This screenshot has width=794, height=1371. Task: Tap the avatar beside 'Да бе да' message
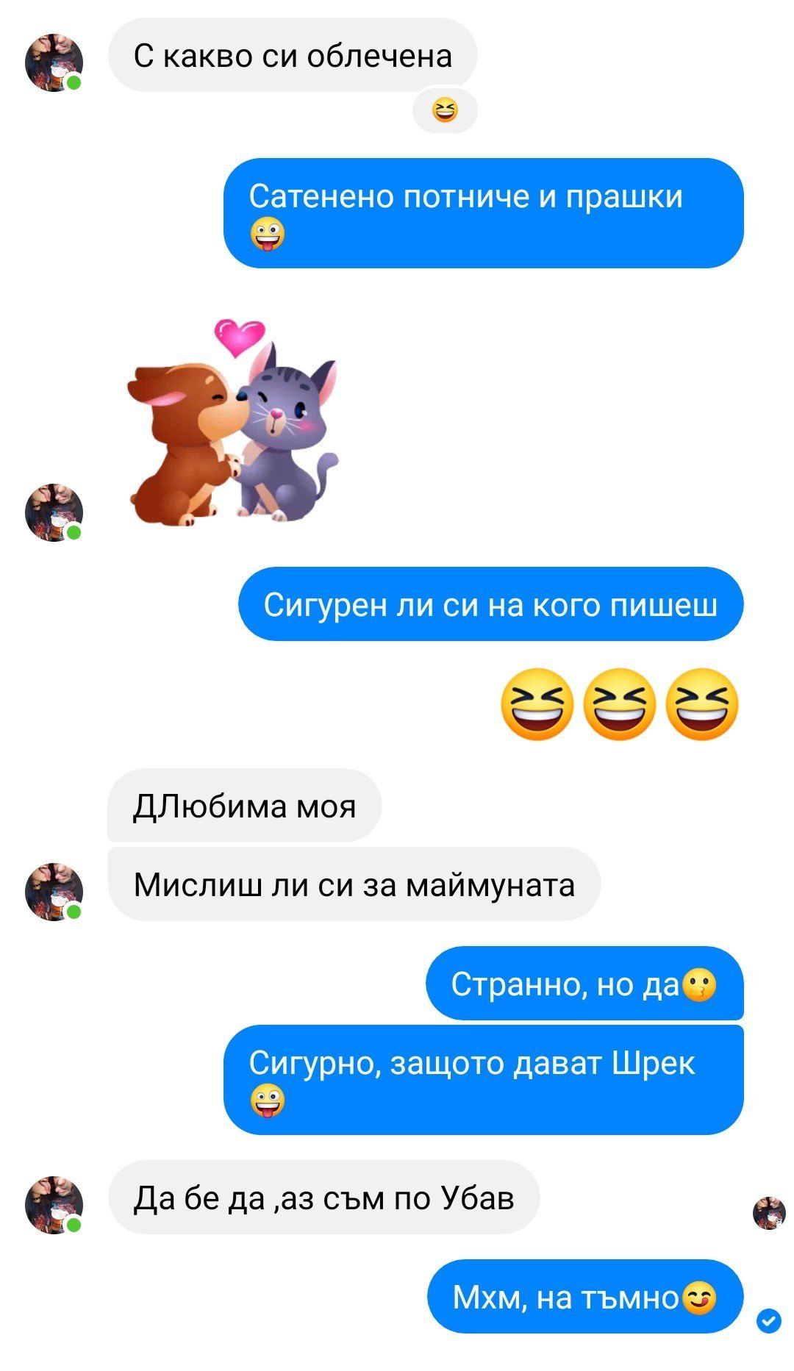[x=54, y=1205]
